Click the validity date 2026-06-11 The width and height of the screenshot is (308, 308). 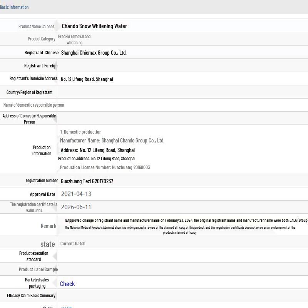coord(76,207)
